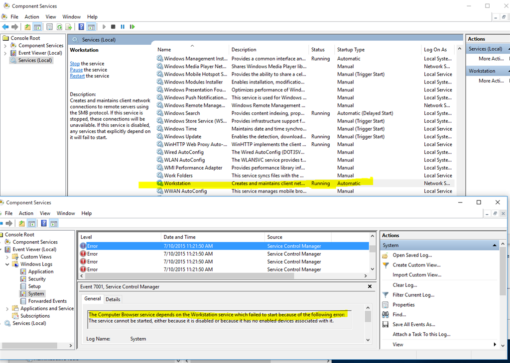
Task: Select the WLAN AutoConfig service row
Action: pyautogui.click(x=305, y=160)
